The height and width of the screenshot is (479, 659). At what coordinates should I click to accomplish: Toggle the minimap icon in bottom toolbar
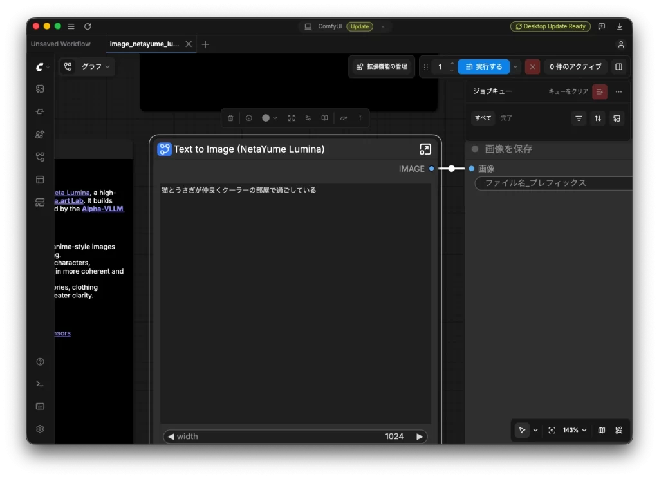(x=602, y=430)
